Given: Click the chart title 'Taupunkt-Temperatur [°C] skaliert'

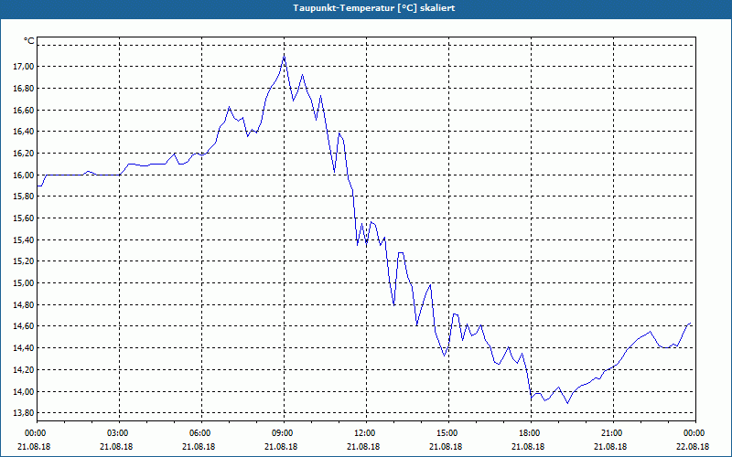Looking at the screenshot, I should point(374,8).
